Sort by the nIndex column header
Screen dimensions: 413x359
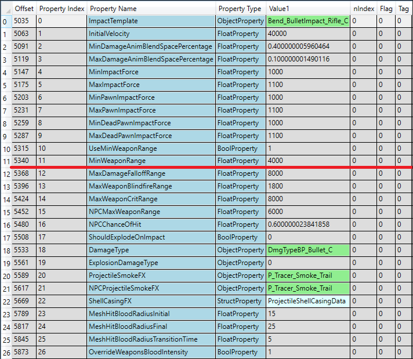[364, 9]
